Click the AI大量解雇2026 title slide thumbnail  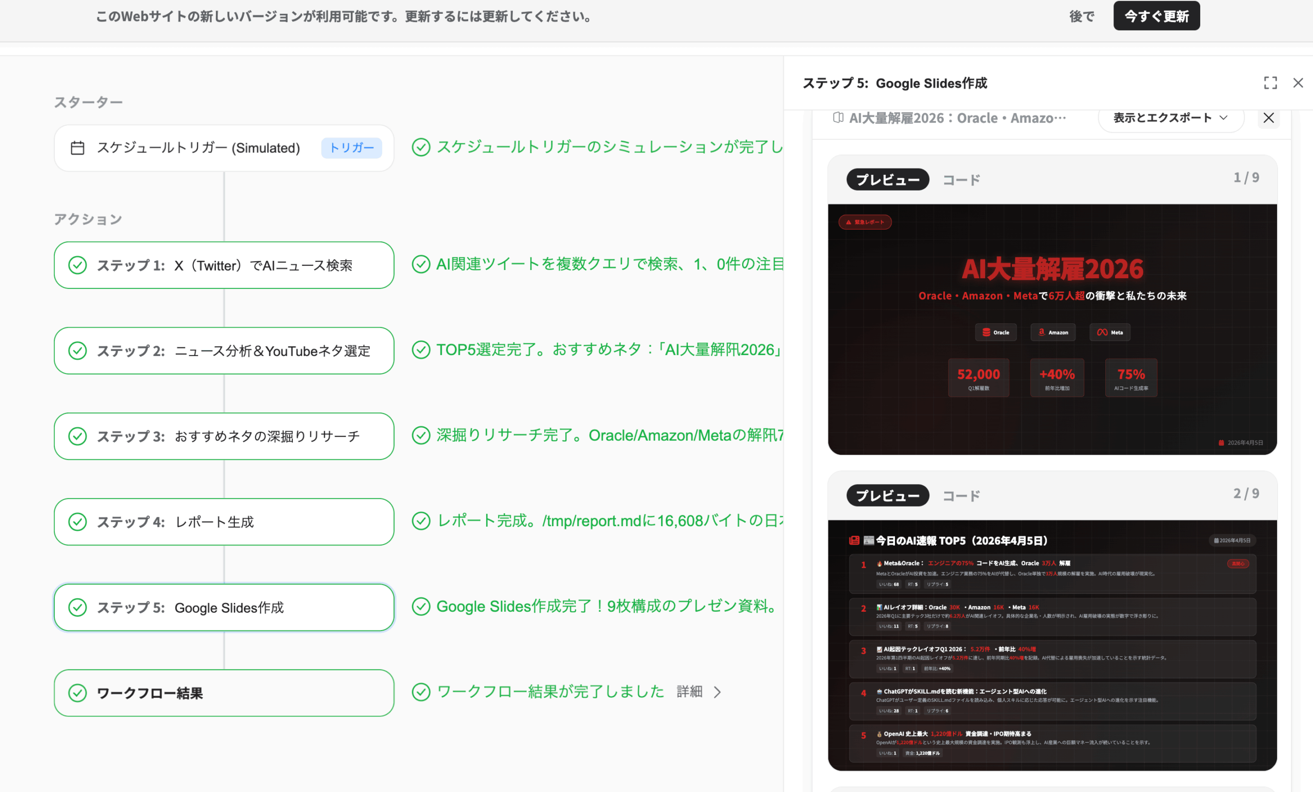click(x=1052, y=329)
